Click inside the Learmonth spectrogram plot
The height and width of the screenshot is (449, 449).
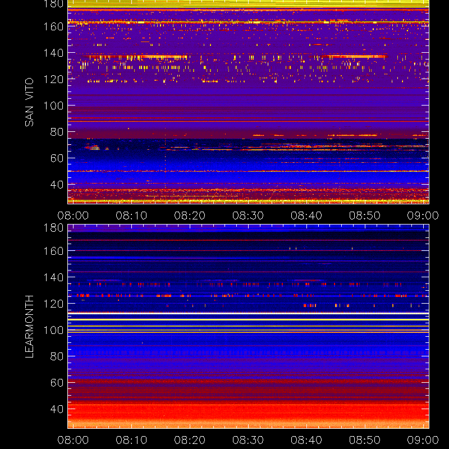click(x=248, y=327)
